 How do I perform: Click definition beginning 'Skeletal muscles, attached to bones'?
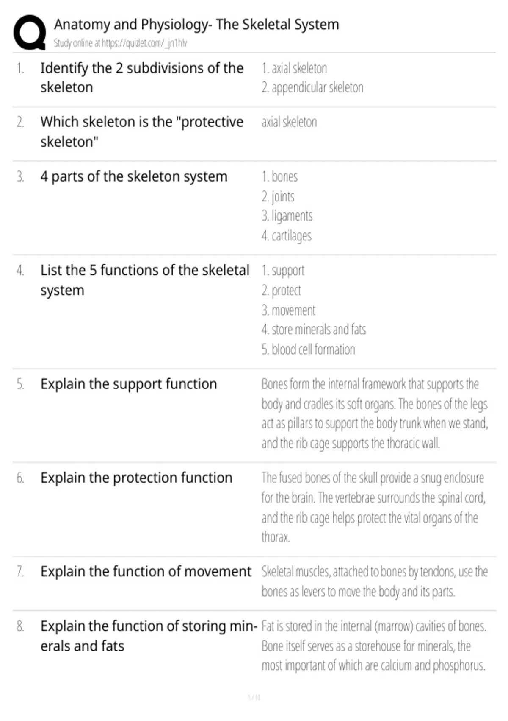pos(375,581)
